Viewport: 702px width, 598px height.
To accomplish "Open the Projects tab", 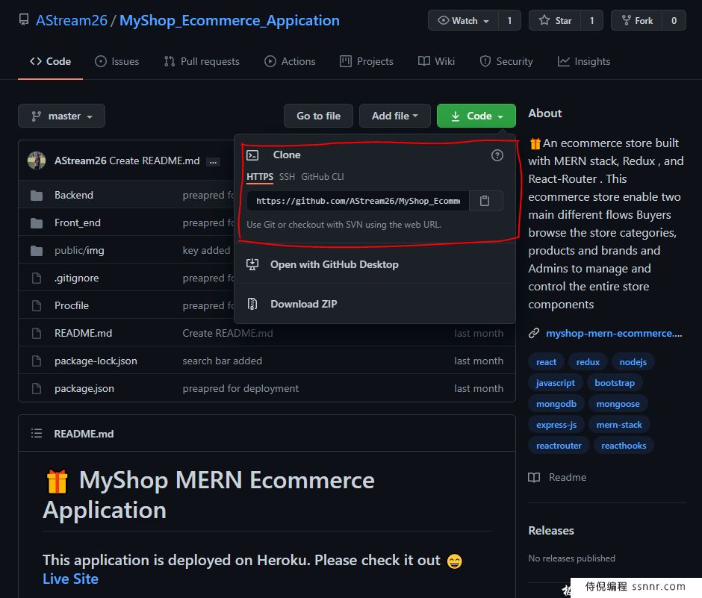I will (367, 61).
